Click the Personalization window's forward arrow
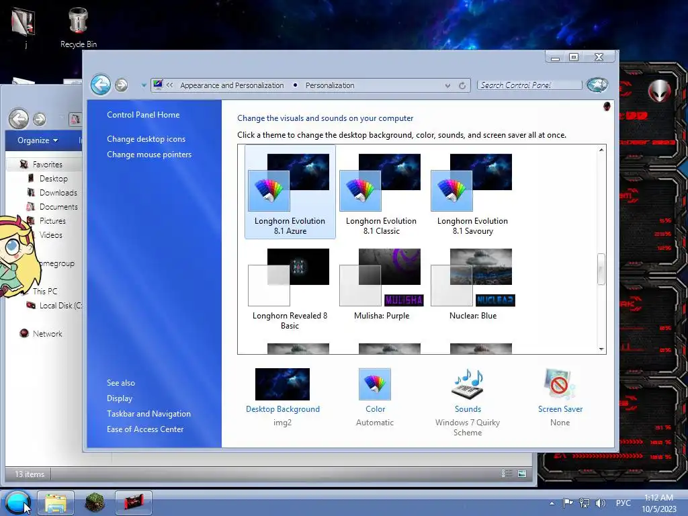The height and width of the screenshot is (516, 688). click(122, 85)
